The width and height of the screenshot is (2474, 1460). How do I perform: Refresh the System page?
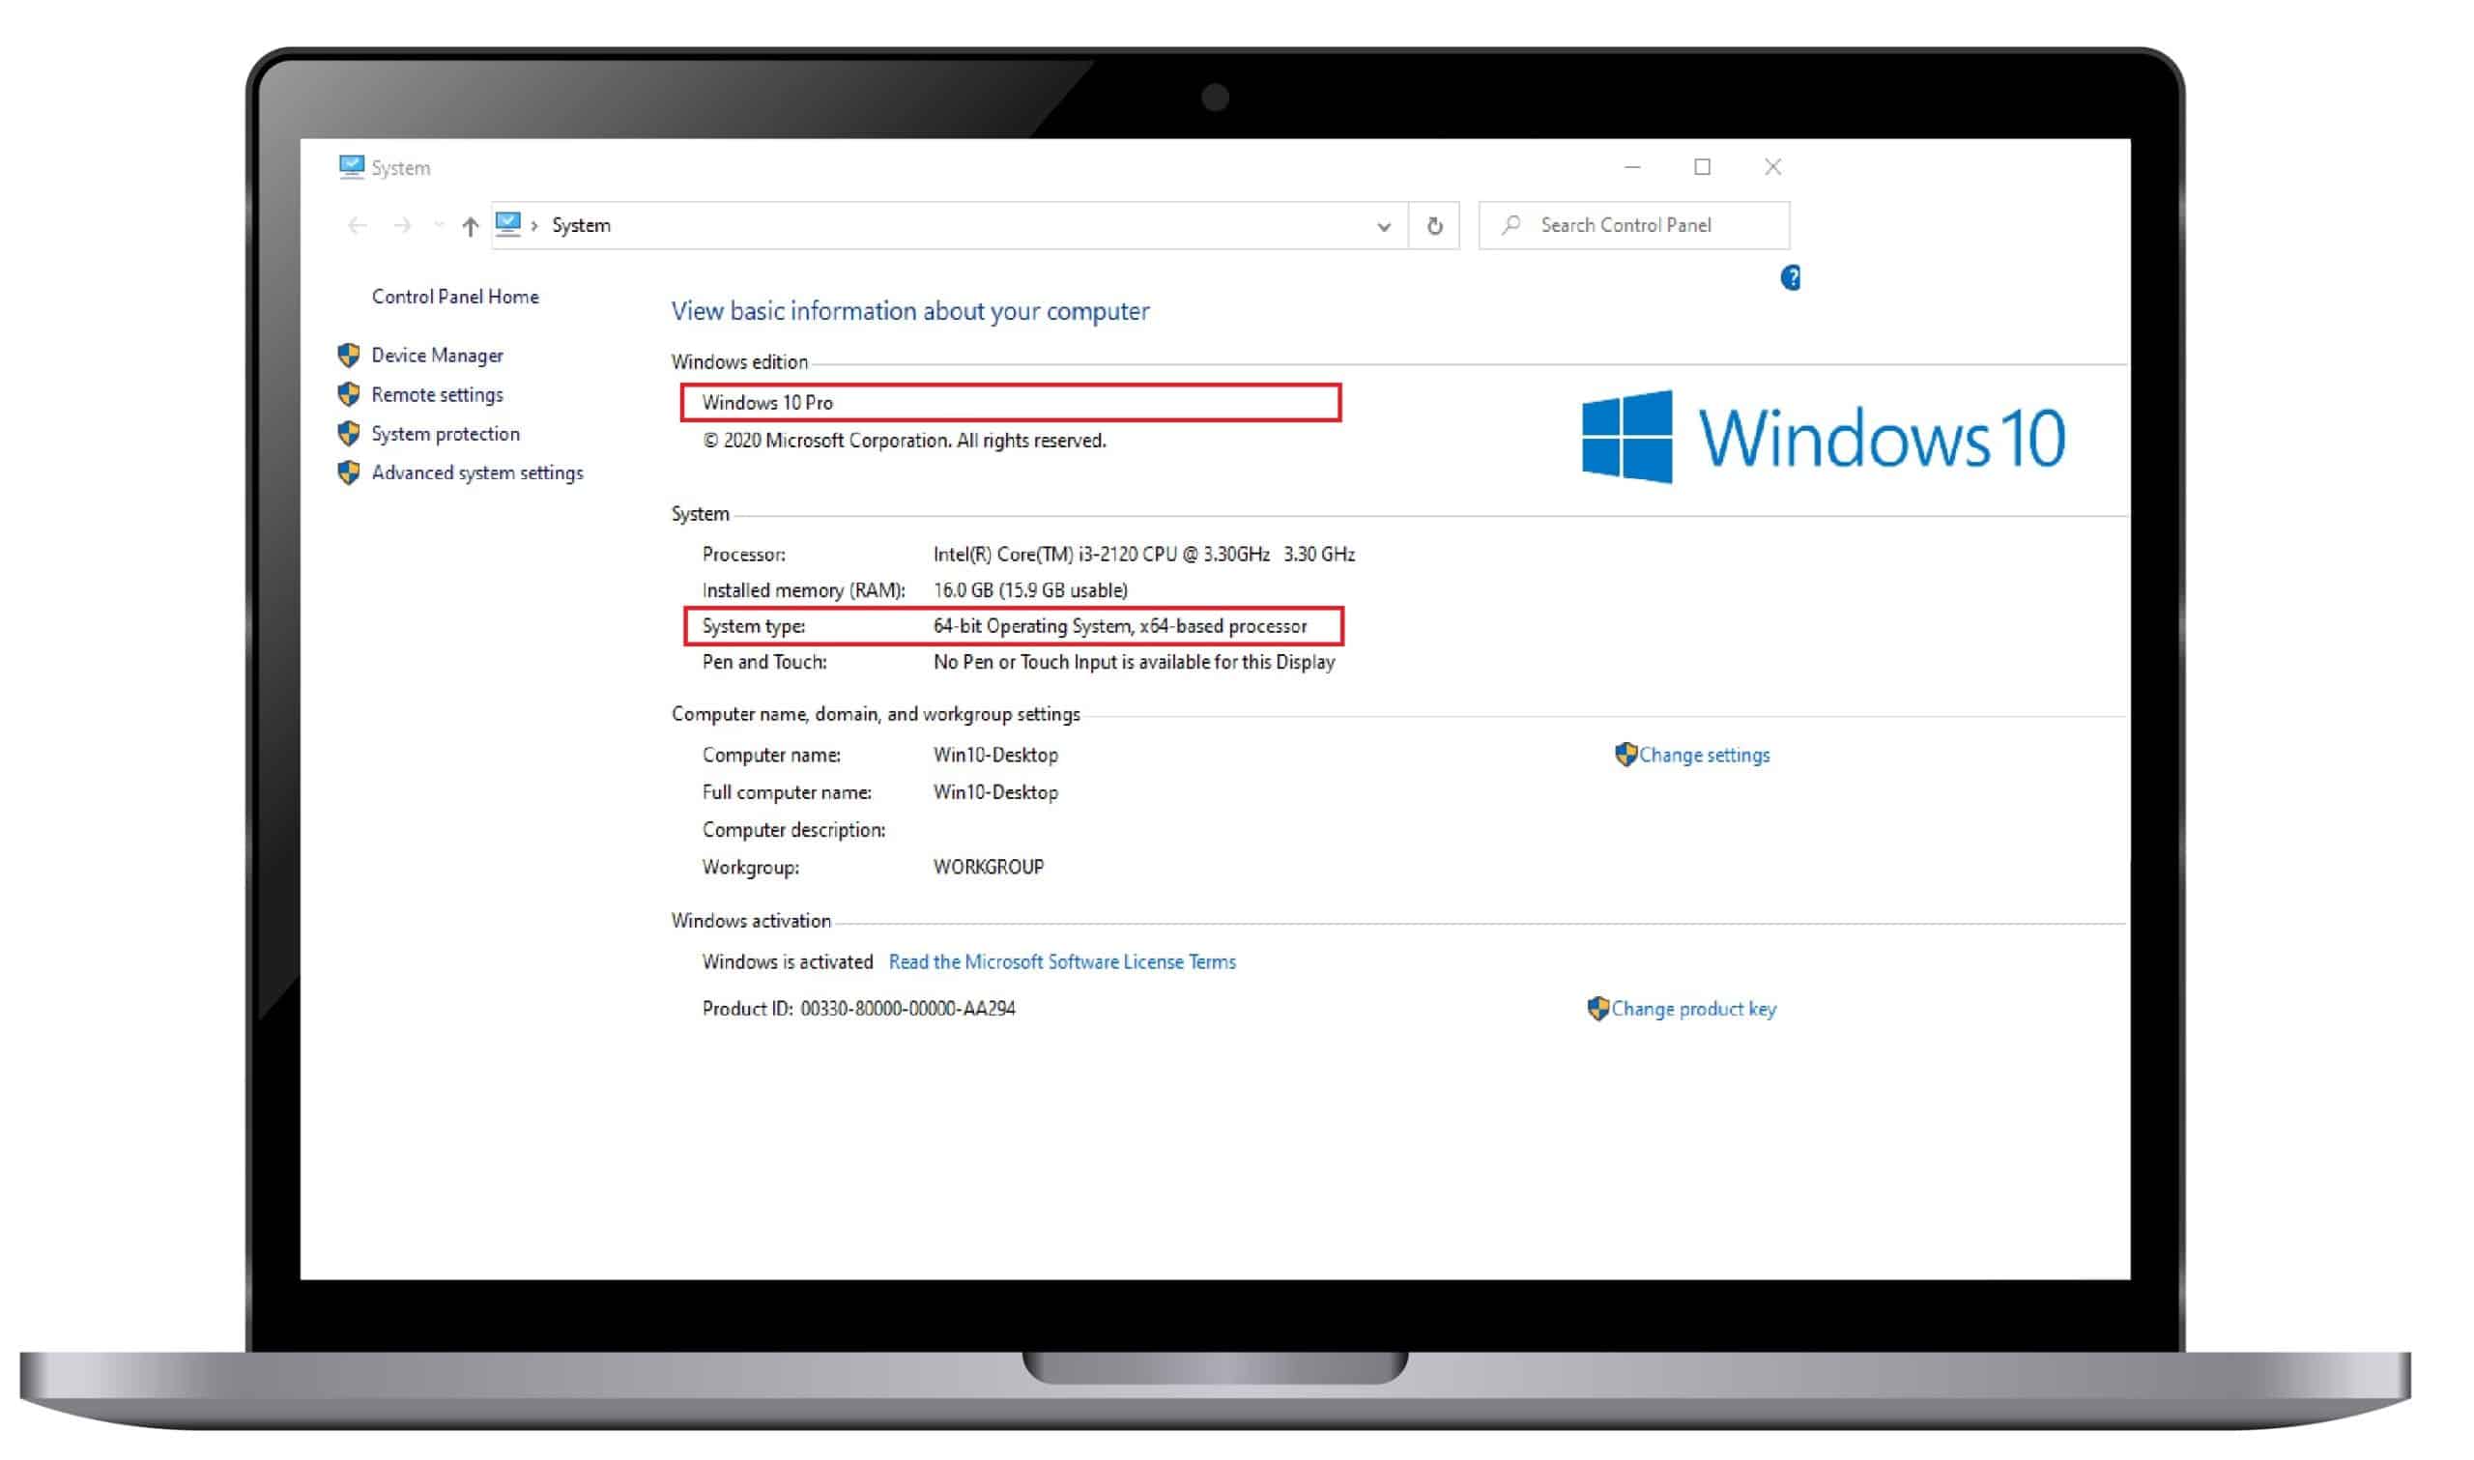pos(1434,226)
